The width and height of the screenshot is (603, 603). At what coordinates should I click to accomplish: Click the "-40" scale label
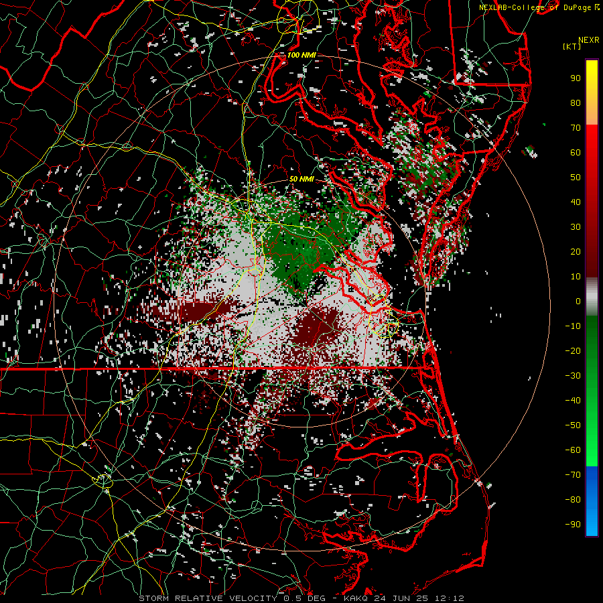point(573,401)
